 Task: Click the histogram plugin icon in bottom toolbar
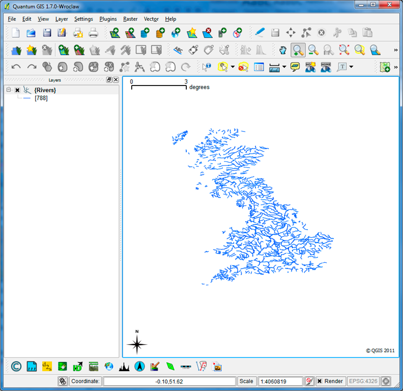(x=124, y=367)
